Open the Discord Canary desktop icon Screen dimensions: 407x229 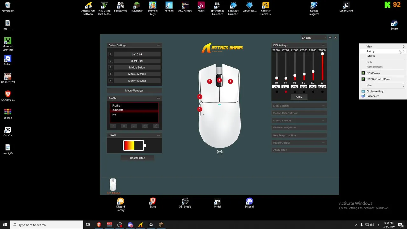(121, 205)
